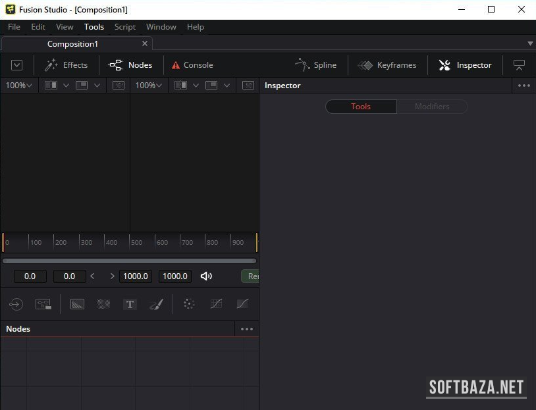
Task: Toggle the Effects library panel
Action: click(x=66, y=65)
